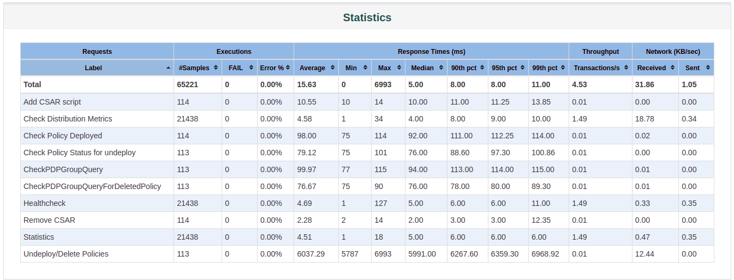Click Statistics row received value 0.47
The width and height of the screenshot is (734, 280).
(643, 237)
